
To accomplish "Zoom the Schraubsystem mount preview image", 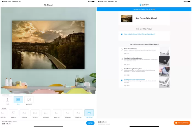I will (168, 64).
